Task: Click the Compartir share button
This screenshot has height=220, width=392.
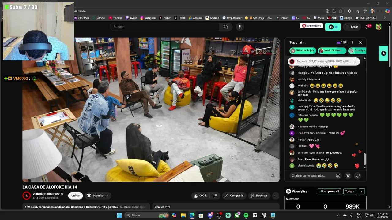Action: [x=234, y=196]
